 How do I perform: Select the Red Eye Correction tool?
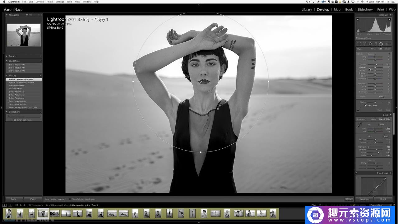click(x=370, y=44)
